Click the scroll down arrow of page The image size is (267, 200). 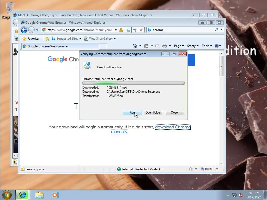(222, 163)
